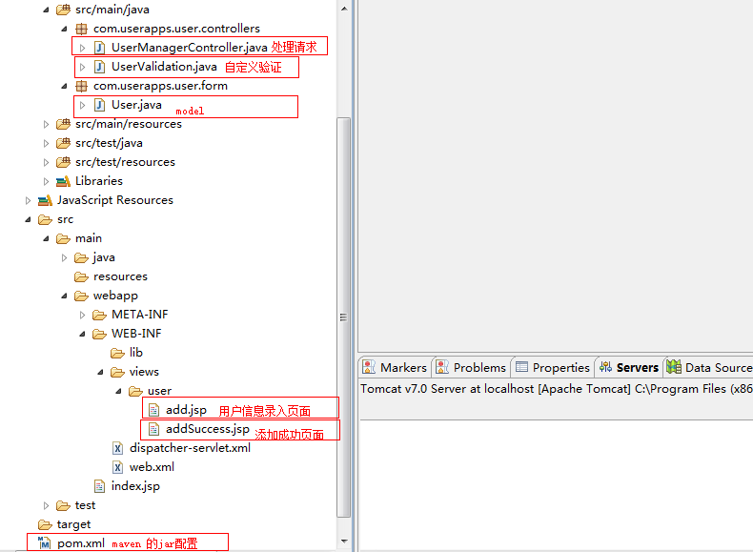Click the META-INF folder icon
753x552 pixels.
tap(99, 315)
